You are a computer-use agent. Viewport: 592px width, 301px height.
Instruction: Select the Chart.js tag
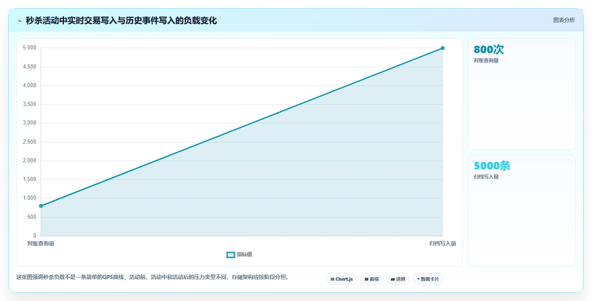point(342,279)
